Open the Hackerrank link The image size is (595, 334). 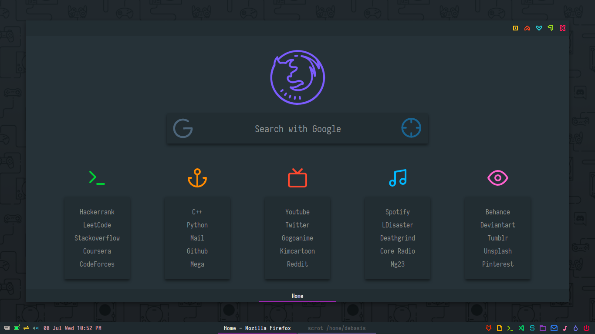[x=97, y=212]
